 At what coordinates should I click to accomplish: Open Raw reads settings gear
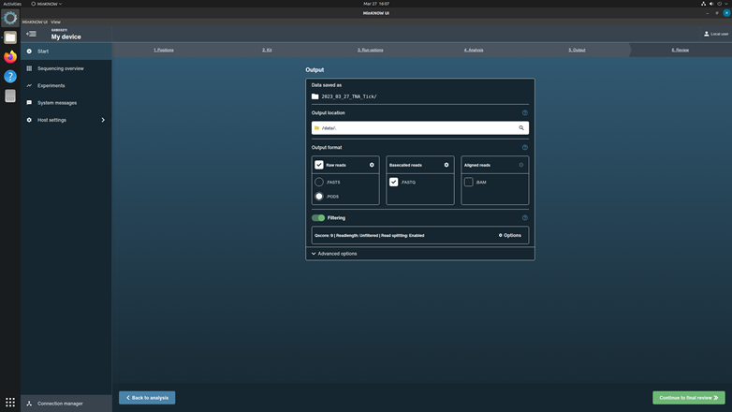pos(372,165)
